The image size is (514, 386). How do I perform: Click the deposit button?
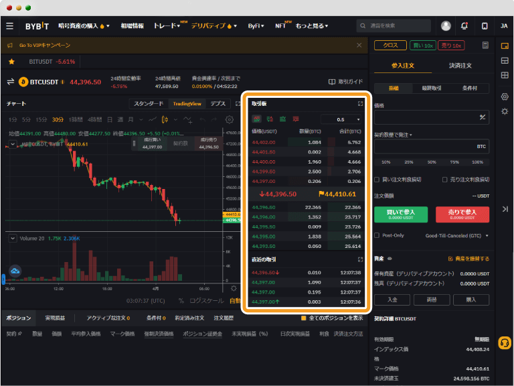[x=392, y=300]
